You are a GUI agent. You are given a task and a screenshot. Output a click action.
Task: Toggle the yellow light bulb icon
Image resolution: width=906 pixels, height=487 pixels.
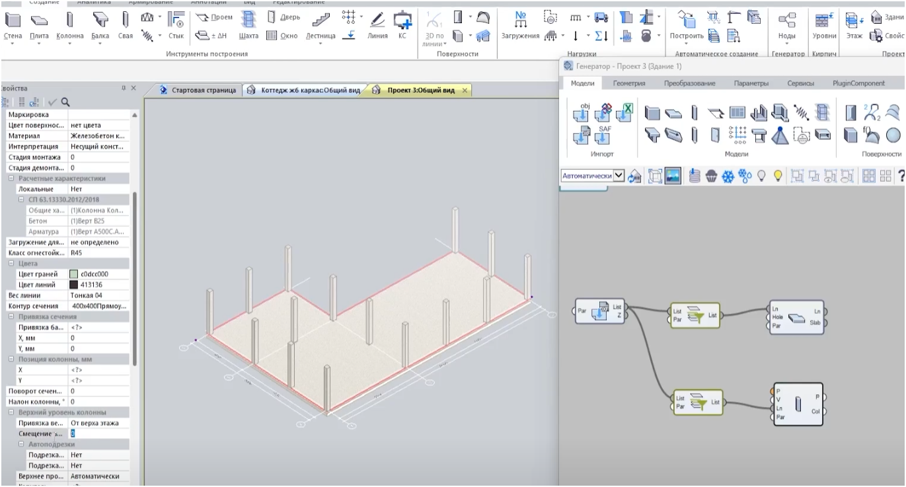pos(778,176)
